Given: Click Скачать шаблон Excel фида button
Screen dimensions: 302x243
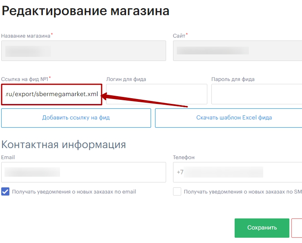Looking at the screenshot, I should 229,118.
